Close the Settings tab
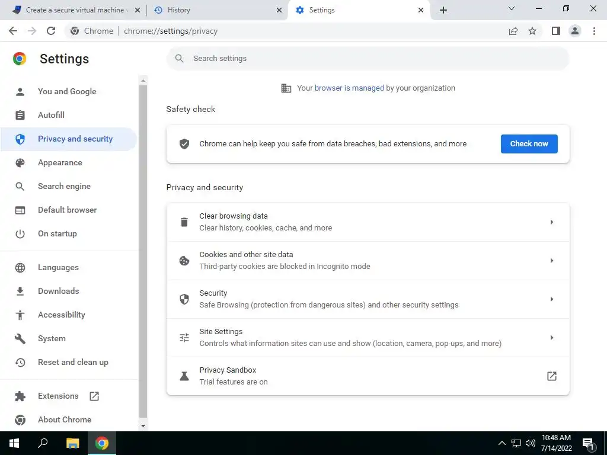The image size is (607, 455). (x=421, y=10)
